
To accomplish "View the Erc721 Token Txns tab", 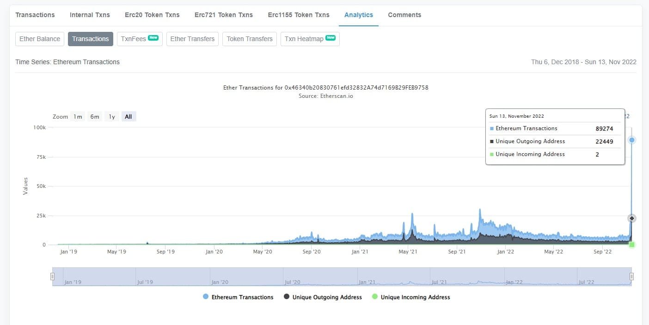I will (224, 15).
